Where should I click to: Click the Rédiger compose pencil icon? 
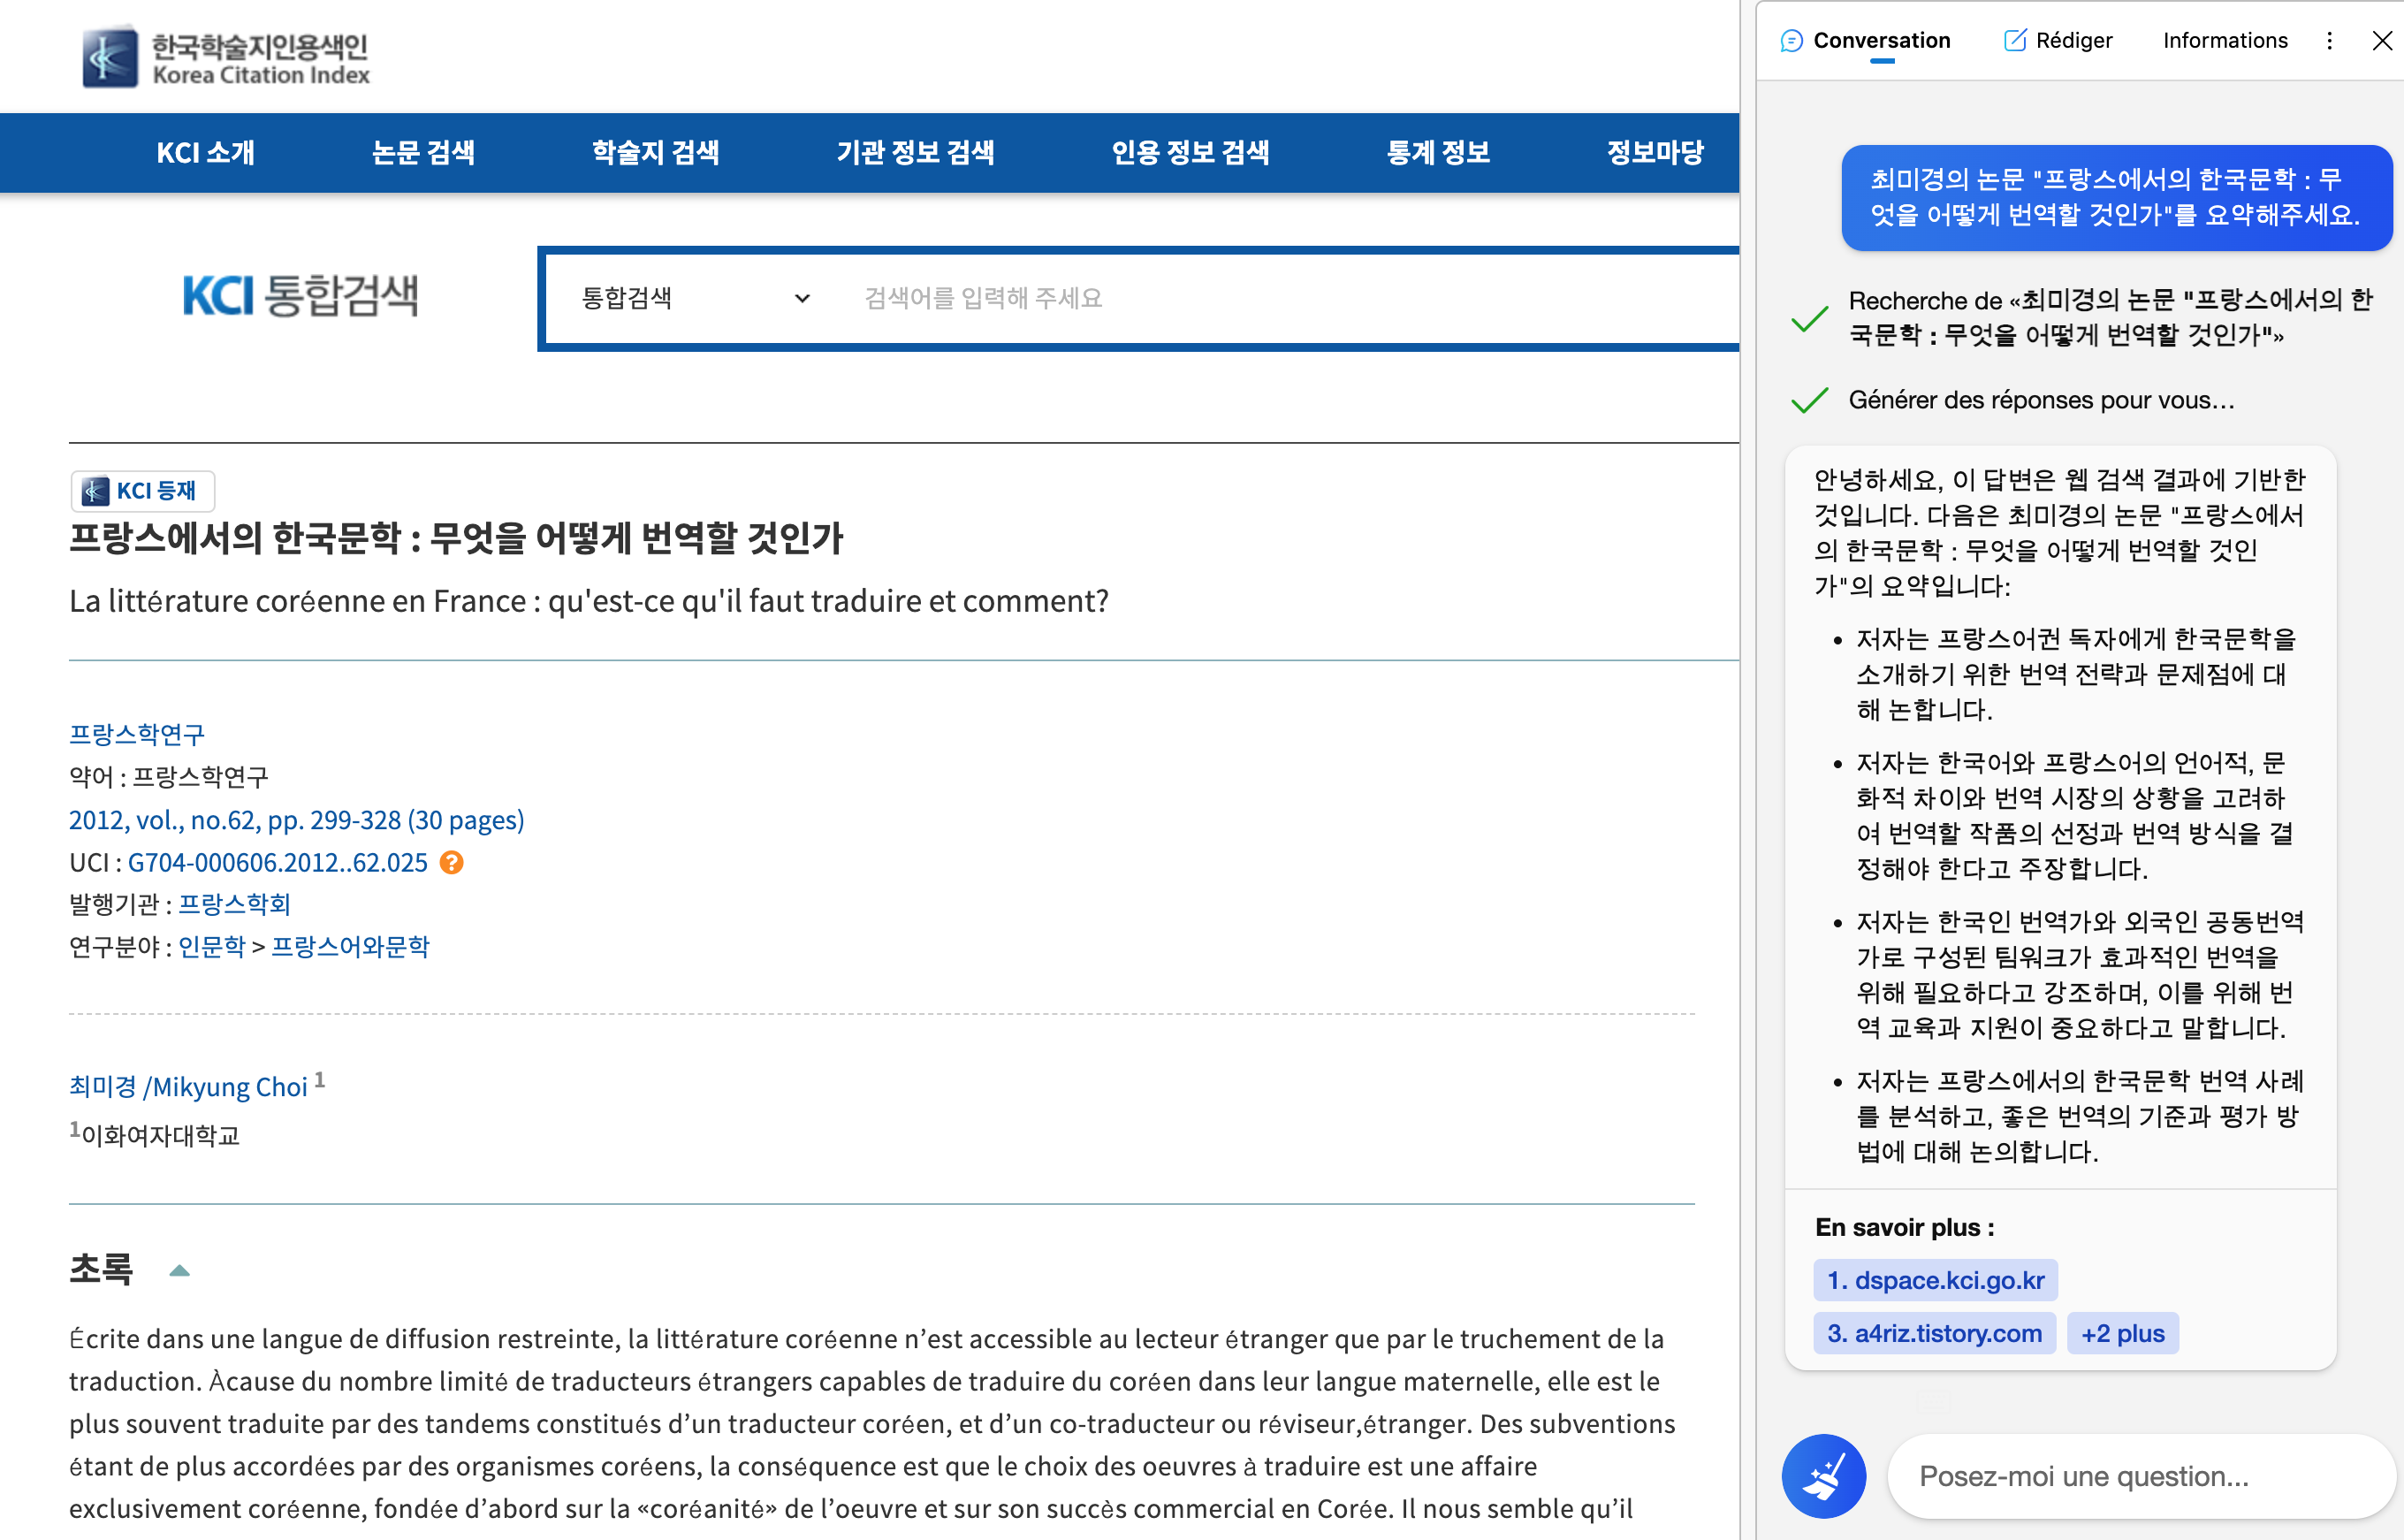2014,41
